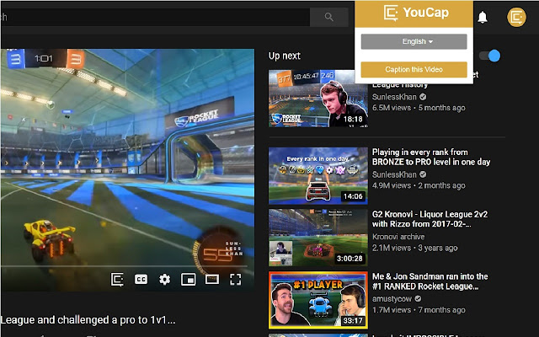The image size is (539, 337).
Task: Switch to theater mode
Action: click(212, 279)
